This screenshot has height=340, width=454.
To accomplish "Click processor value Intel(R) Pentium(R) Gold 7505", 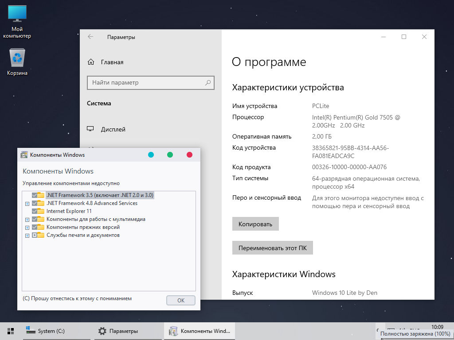I will 356,121.
